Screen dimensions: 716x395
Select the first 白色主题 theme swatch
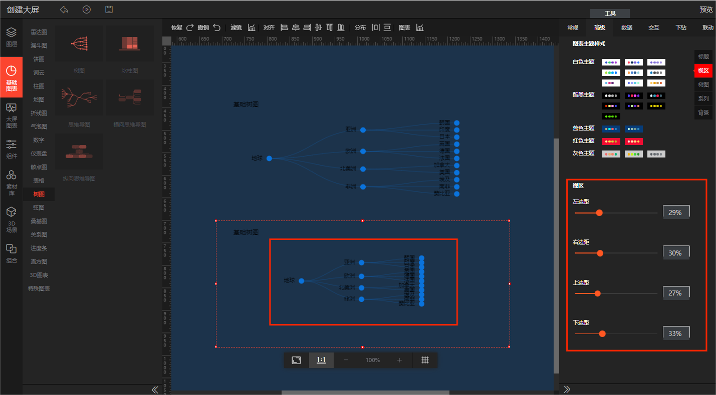click(611, 62)
